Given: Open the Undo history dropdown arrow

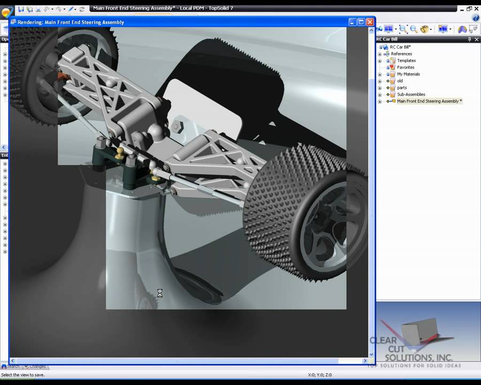Looking at the screenshot, I should 52,9.
